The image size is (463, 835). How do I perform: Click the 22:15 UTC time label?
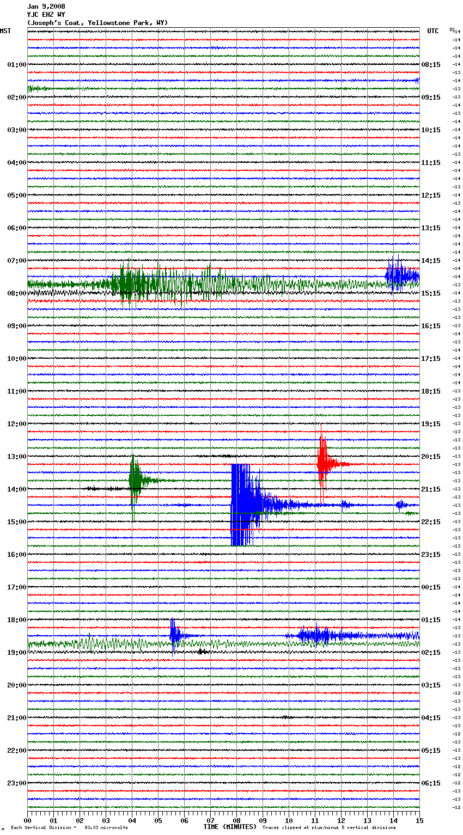(431, 522)
